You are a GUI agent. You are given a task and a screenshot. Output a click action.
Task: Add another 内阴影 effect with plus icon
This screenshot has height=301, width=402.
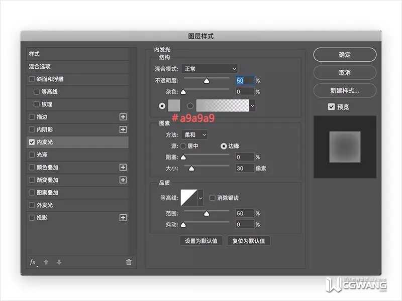(123, 129)
